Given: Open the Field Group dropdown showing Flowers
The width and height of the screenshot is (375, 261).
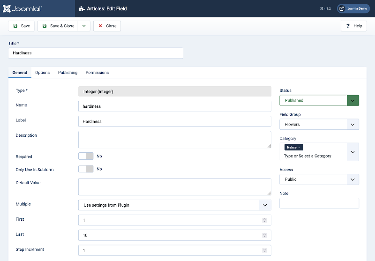Looking at the screenshot, I should coord(319,124).
